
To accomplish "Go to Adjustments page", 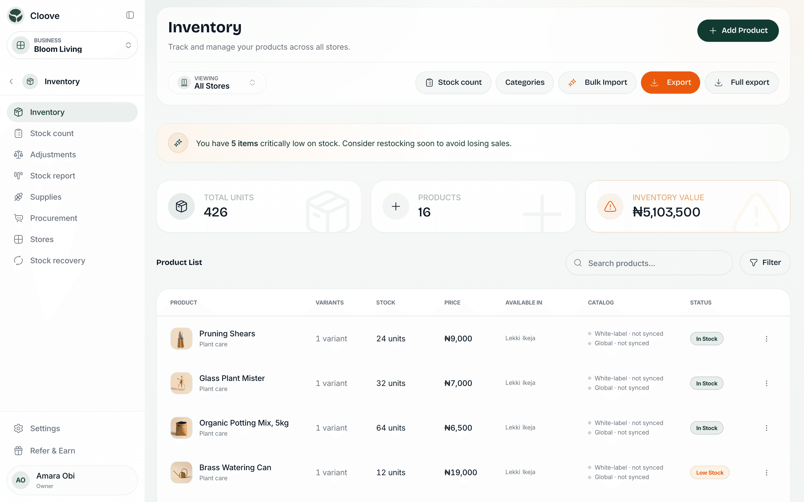I will pyautogui.click(x=72, y=155).
